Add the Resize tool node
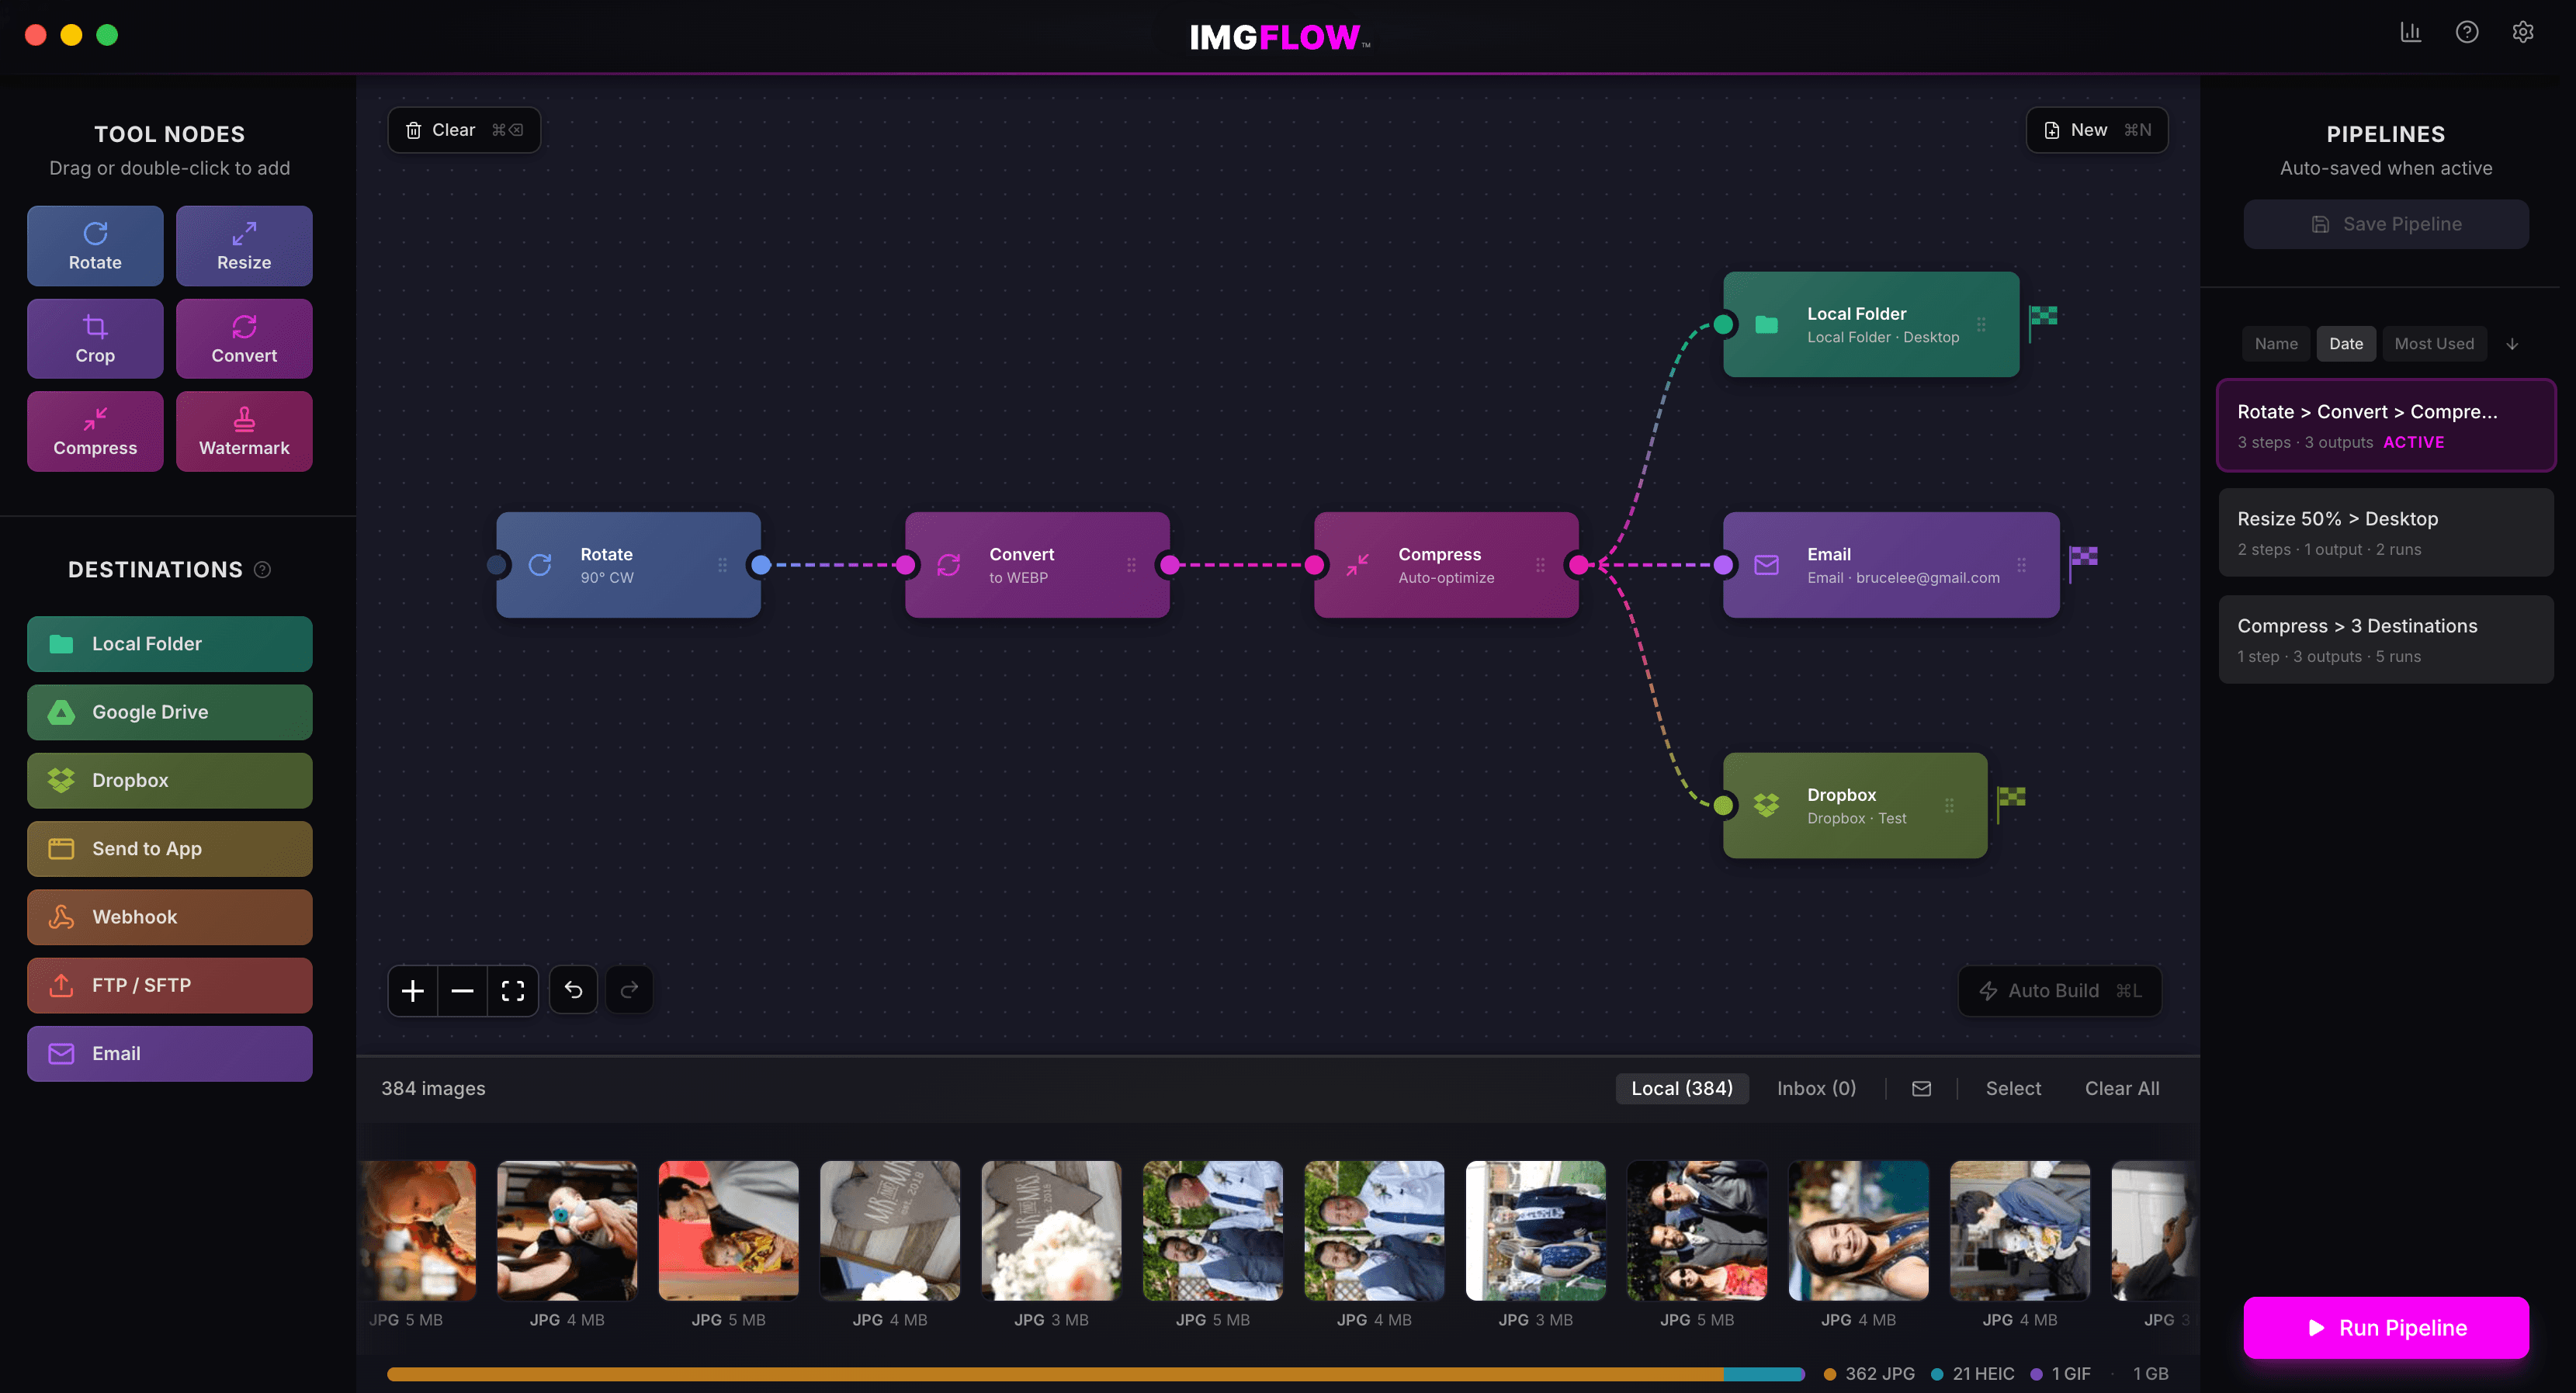Screen dimensions: 2576x1393 click(244, 245)
